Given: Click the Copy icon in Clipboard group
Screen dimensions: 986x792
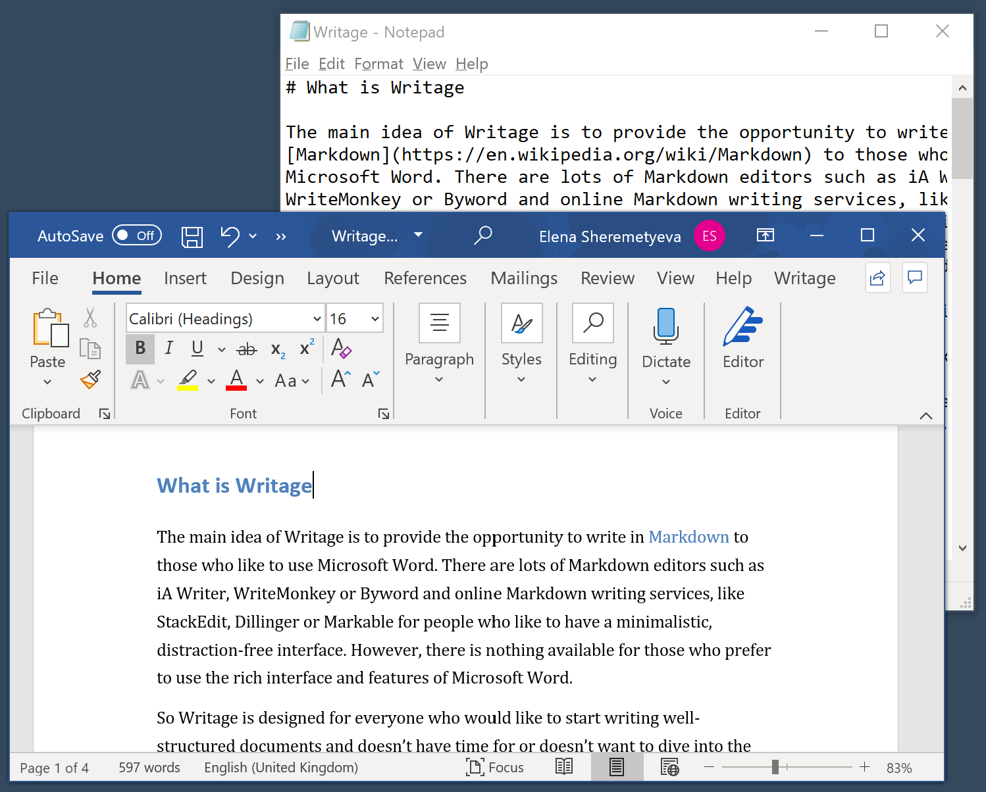Looking at the screenshot, I should pyautogui.click(x=90, y=349).
